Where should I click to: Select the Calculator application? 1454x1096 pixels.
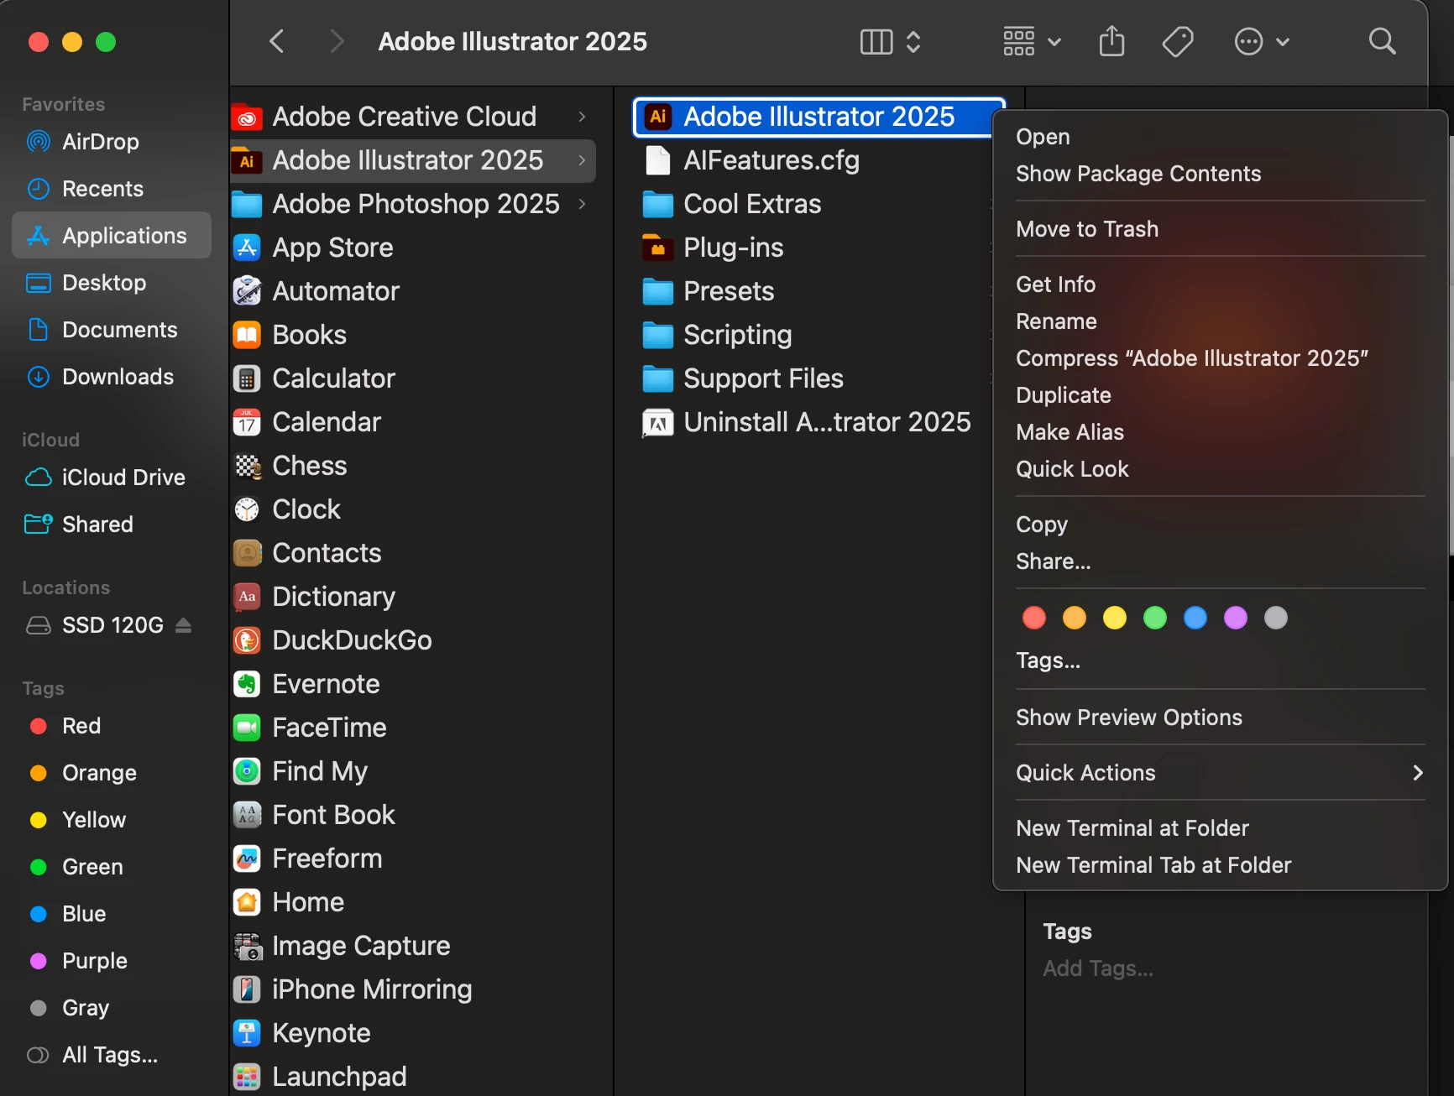coord(412,378)
